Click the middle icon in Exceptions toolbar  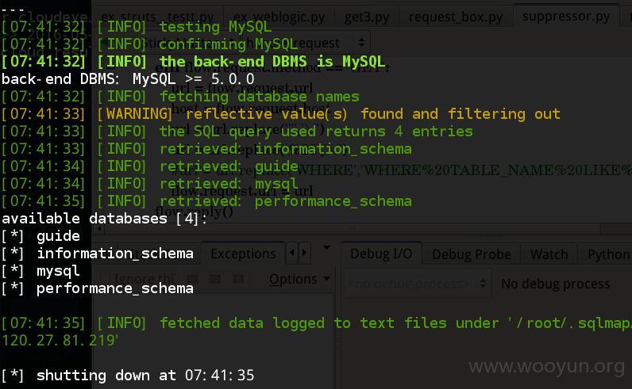pyautogui.click(x=215, y=278)
